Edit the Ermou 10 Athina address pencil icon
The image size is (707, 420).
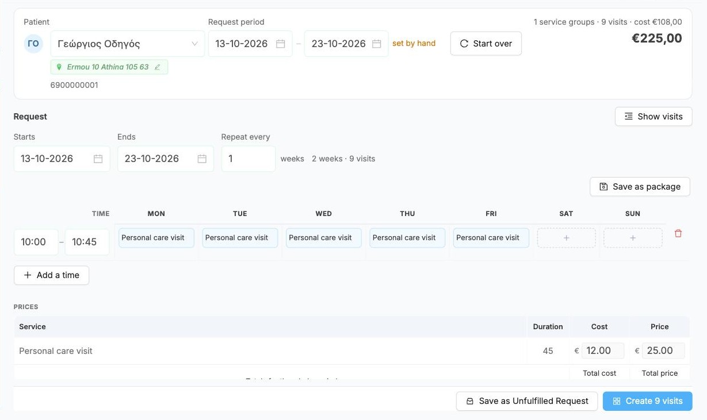pyautogui.click(x=158, y=67)
